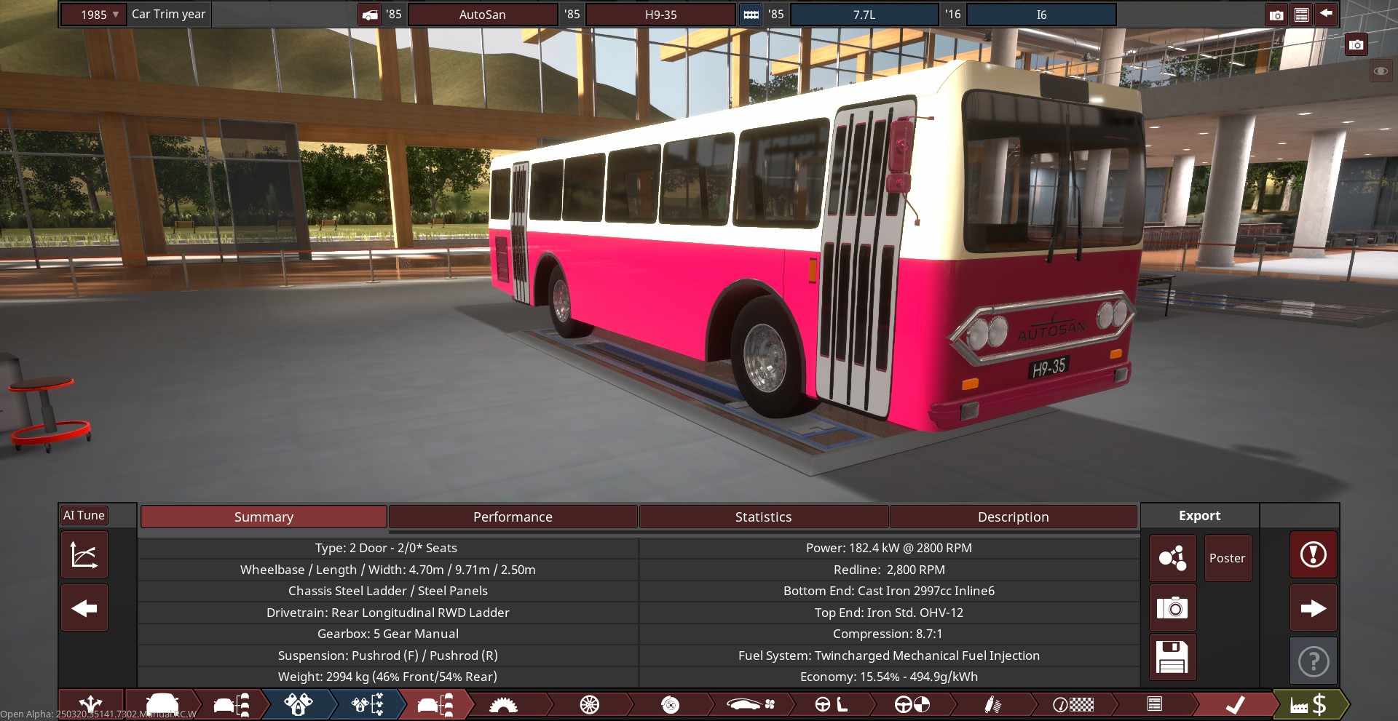Select the AutoSan model name field
Viewport: 1398px width, 721px height.
(x=482, y=15)
